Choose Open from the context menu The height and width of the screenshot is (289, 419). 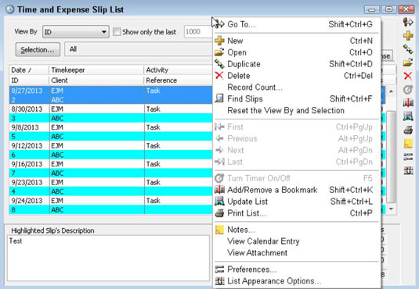297,52
